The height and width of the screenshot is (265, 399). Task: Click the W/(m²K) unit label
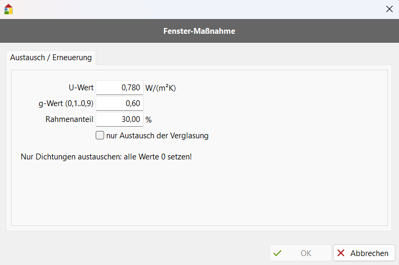161,88
